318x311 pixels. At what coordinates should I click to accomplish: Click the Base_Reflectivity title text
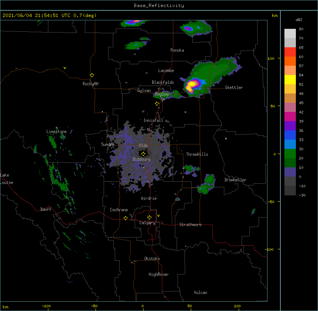coord(159,6)
